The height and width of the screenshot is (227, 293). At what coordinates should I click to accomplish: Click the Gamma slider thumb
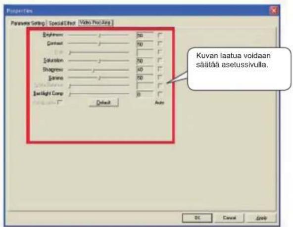point(99,78)
